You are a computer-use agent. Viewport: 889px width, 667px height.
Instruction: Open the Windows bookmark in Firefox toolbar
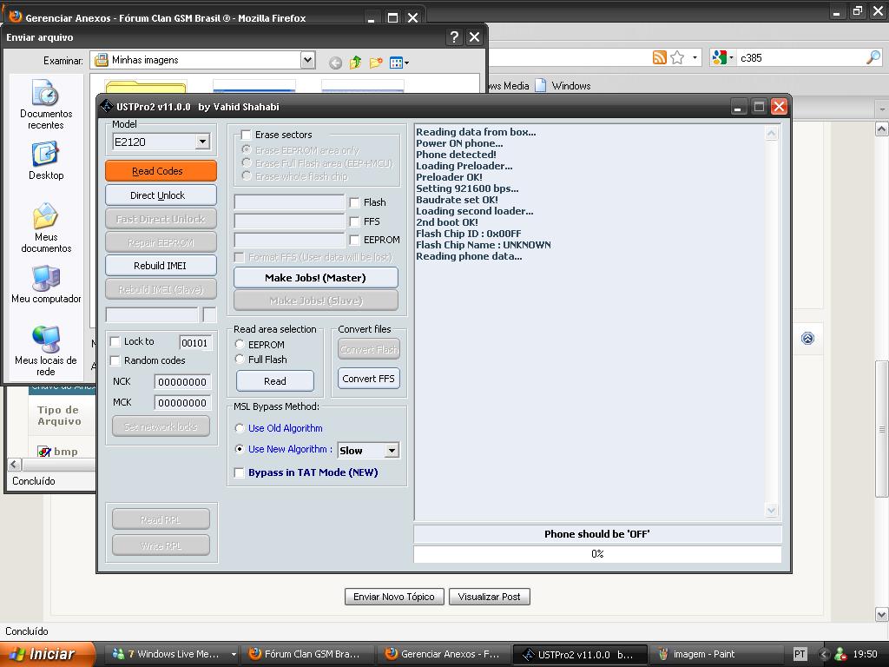pyautogui.click(x=563, y=86)
